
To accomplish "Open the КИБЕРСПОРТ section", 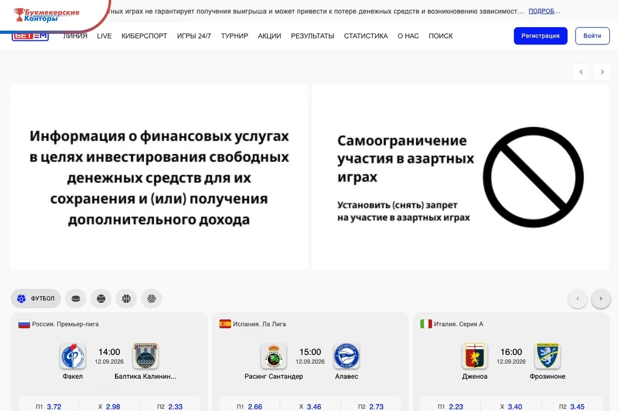I will pyautogui.click(x=145, y=36).
